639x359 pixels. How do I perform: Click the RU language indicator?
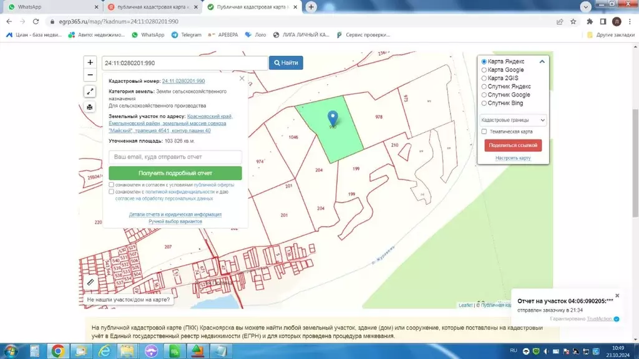514,350
